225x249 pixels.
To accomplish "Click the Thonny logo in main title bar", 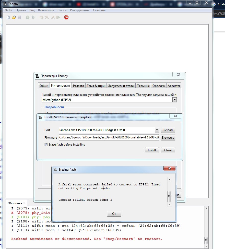I will point(5,4).
